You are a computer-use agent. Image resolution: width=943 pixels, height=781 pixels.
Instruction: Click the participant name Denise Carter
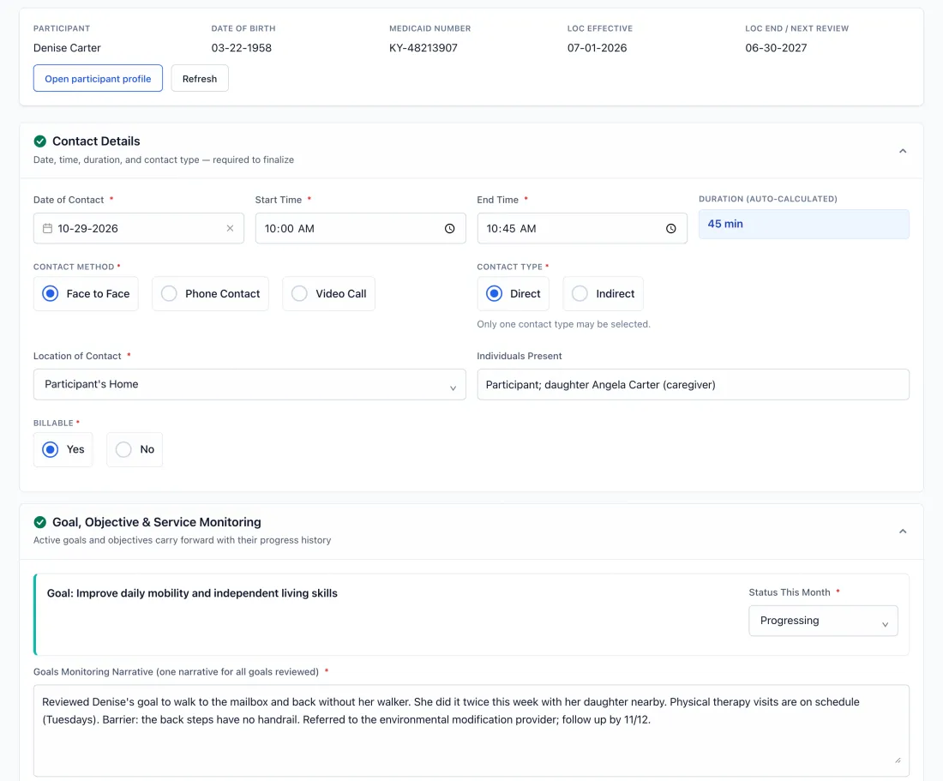point(68,48)
